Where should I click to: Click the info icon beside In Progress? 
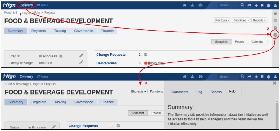(x=61, y=56)
